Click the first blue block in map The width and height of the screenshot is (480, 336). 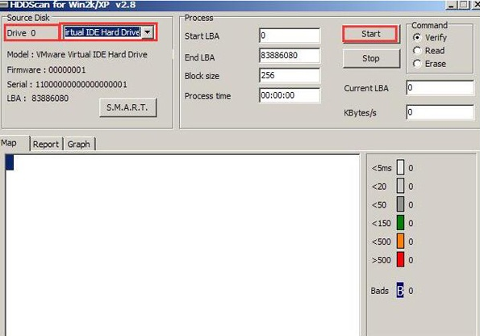10,162
